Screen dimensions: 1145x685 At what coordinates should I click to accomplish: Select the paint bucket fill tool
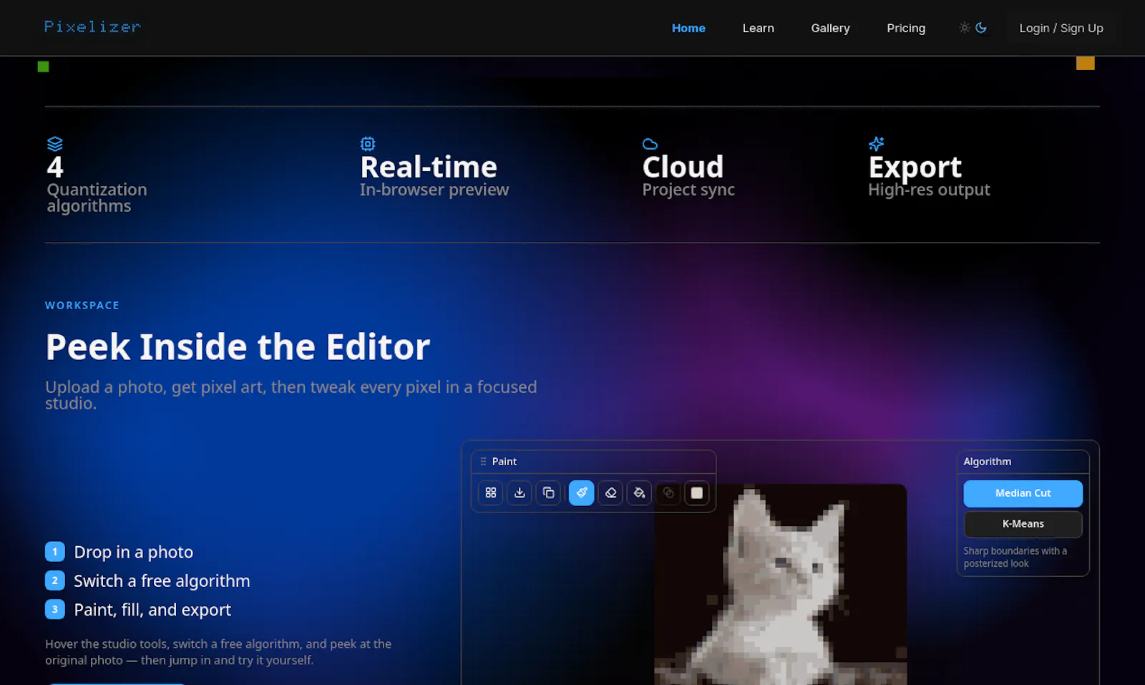point(639,492)
